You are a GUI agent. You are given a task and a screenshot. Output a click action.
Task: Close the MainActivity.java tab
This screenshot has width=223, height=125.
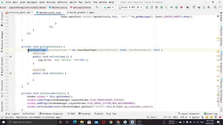tap(63, 12)
